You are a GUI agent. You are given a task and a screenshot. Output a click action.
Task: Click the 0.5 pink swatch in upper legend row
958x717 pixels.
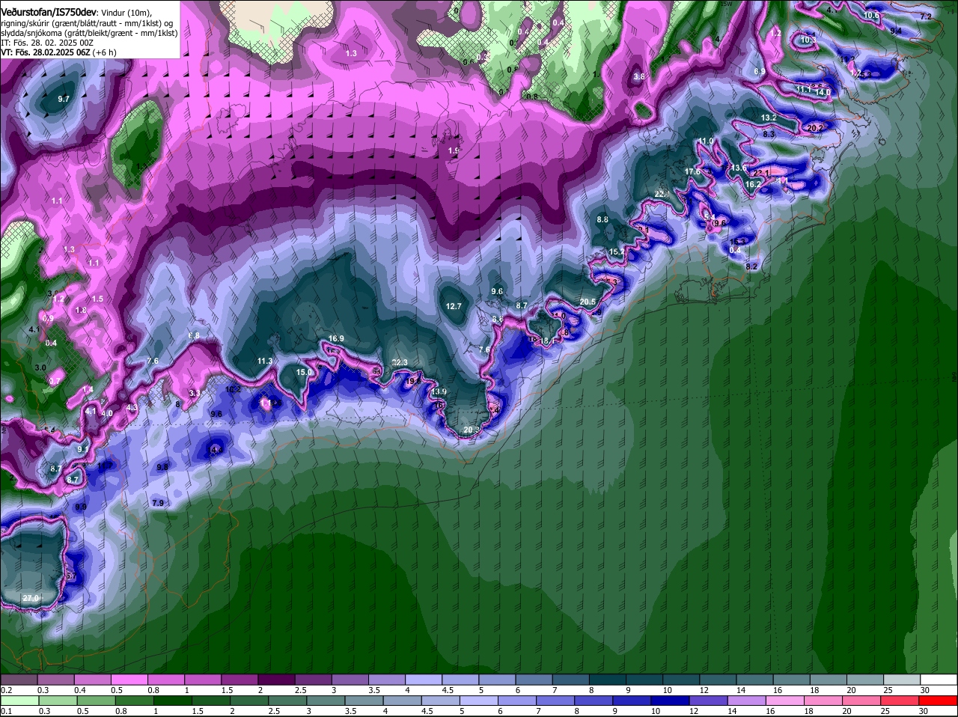click(x=129, y=680)
